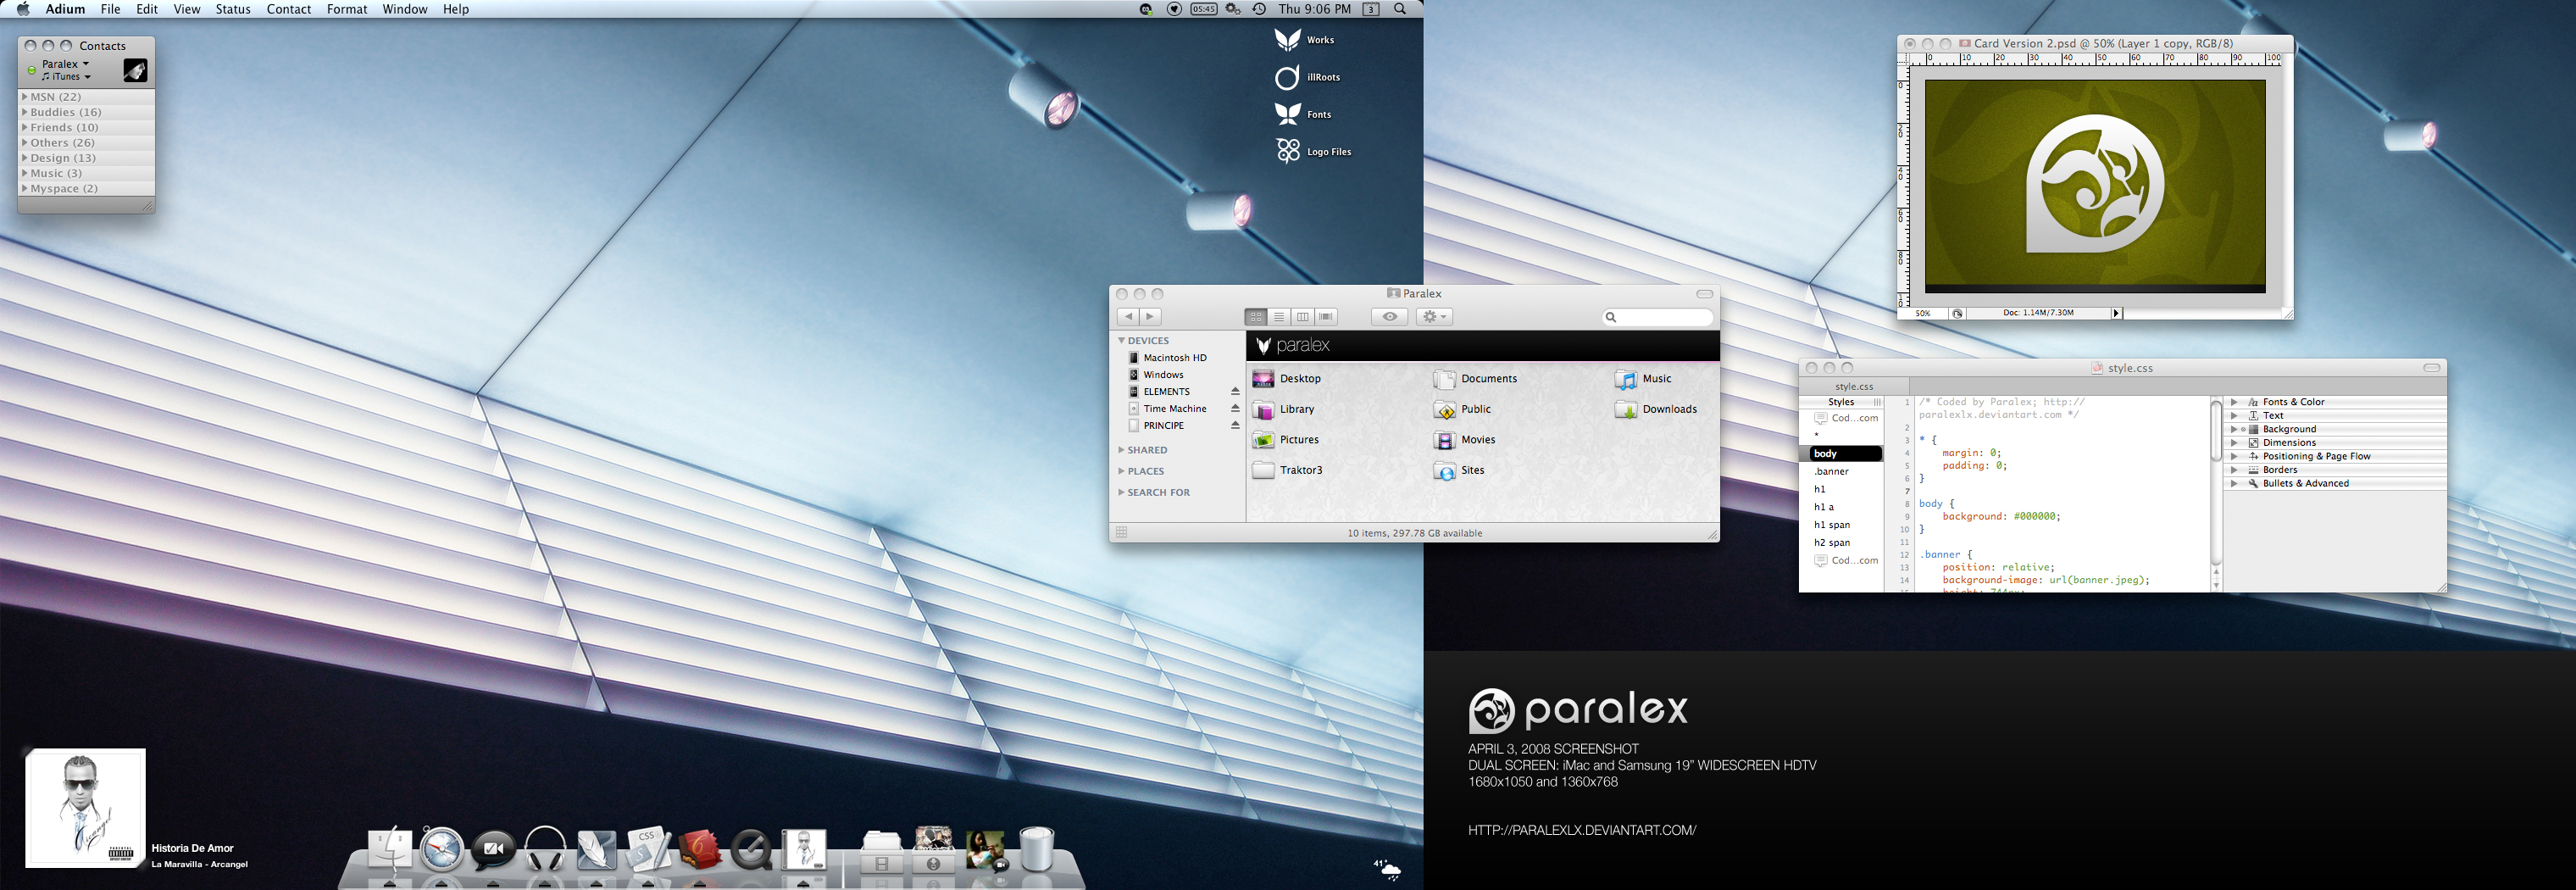Switch Finder to icon view

1256,317
